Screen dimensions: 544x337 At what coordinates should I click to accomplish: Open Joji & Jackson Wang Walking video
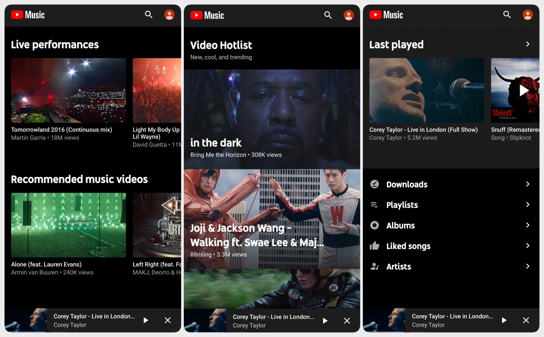(272, 219)
